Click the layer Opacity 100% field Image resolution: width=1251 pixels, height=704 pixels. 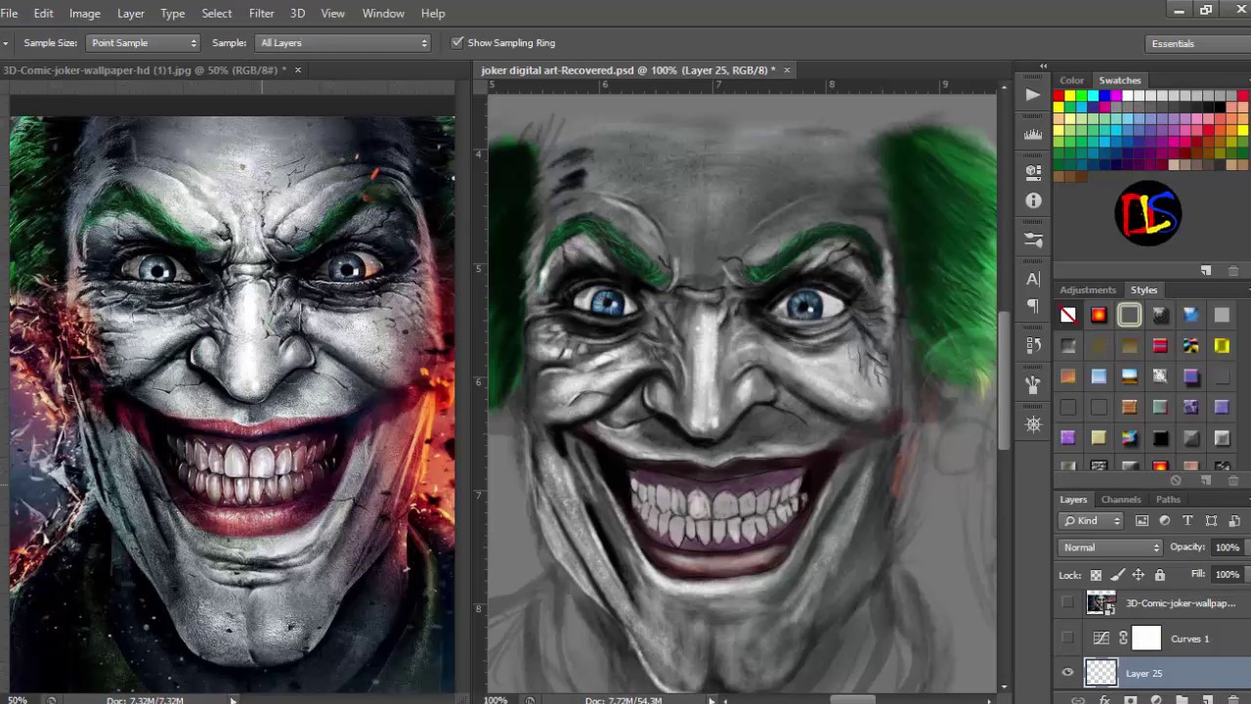(x=1227, y=548)
